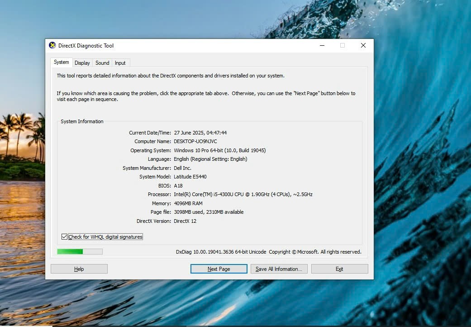Image resolution: width=471 pixels, height=327 pixels.
Task: Minimize the DirectX Diagnostic Tool window
Action: coord(322,45)
